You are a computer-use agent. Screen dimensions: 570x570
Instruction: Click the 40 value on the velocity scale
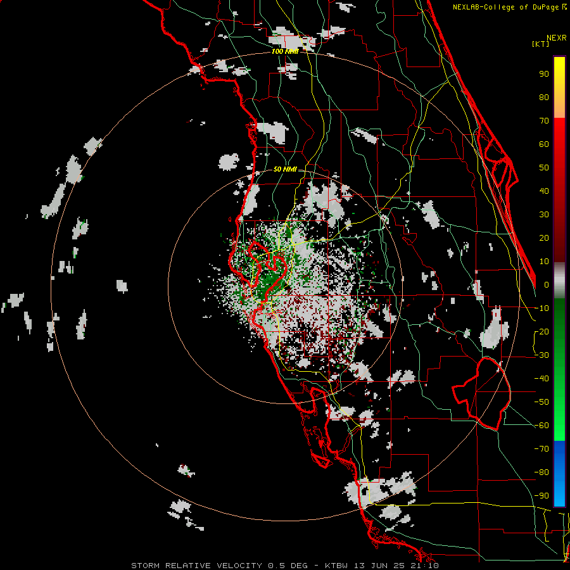544,191
